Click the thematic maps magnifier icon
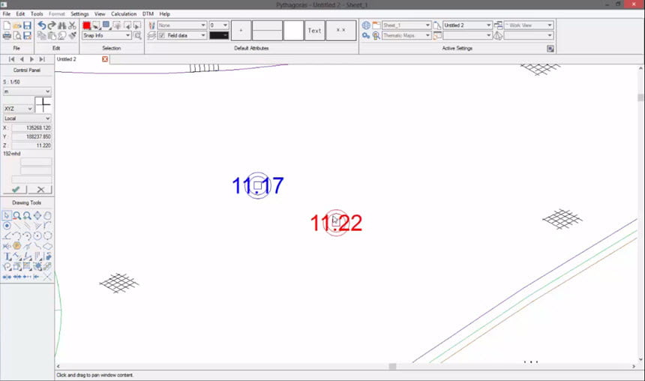This screenshot has height=381, width=645. click(376, 36)
